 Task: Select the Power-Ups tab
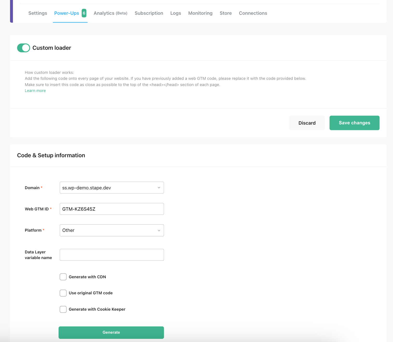coord(67,13)
